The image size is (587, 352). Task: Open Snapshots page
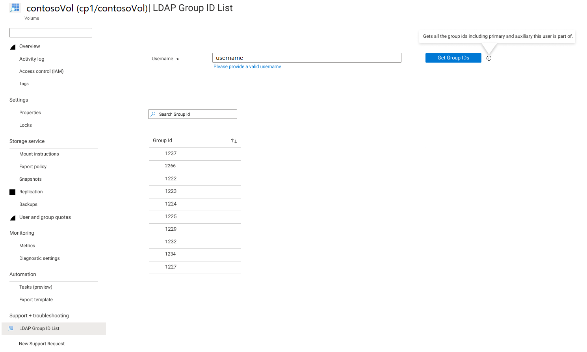point(30,179)
